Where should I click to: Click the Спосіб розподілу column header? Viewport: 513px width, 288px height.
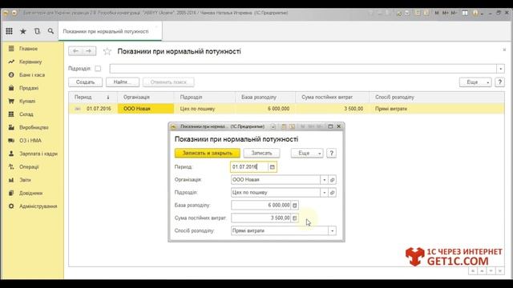[x=437, y=98]
